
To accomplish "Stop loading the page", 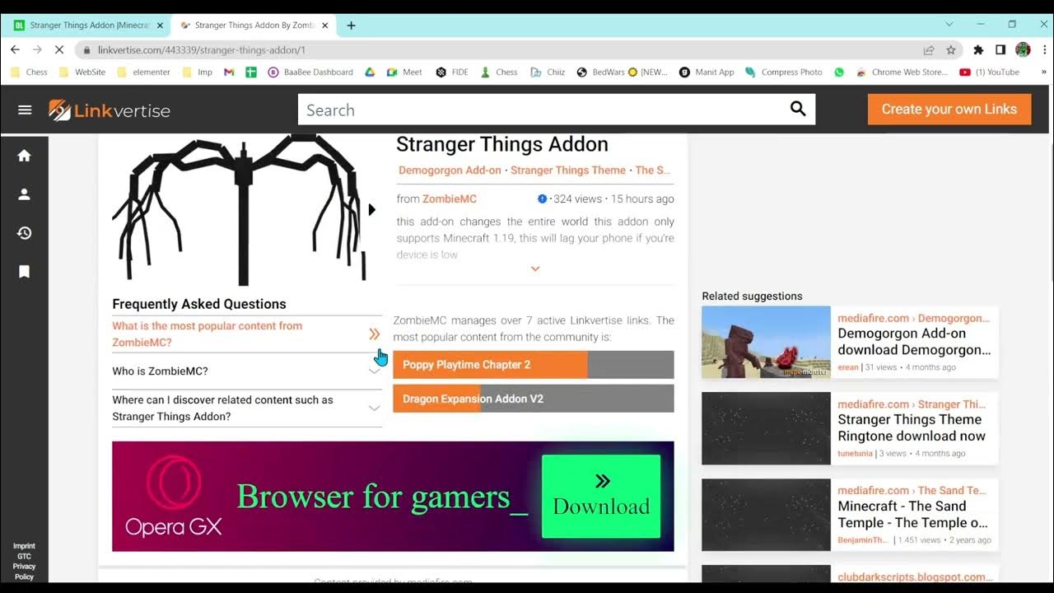I will point(59,49).
